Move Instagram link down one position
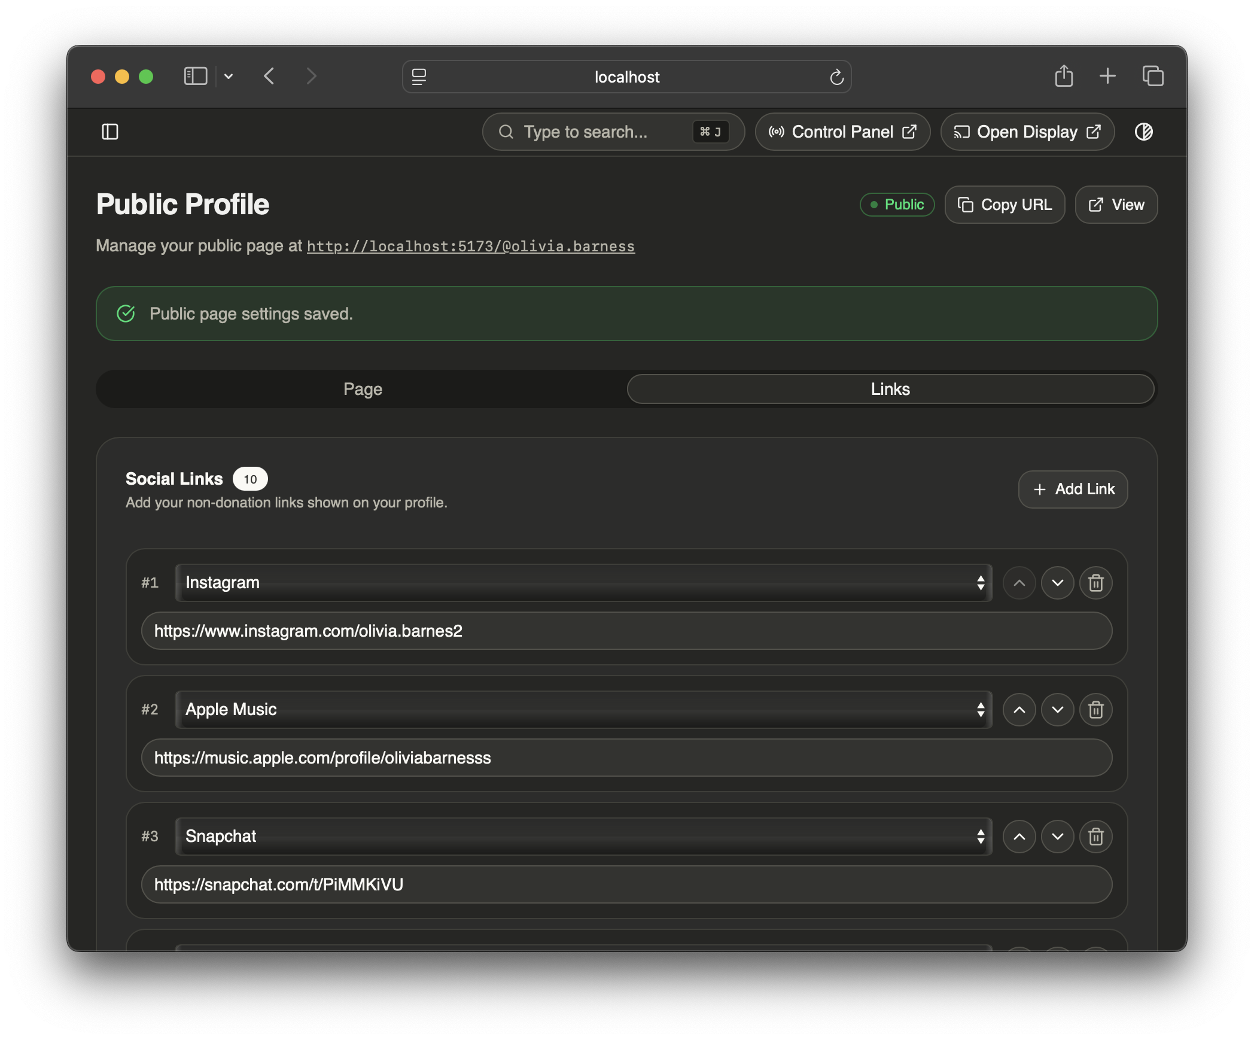This screenshot has width=1254, height=1040. 1057,583
